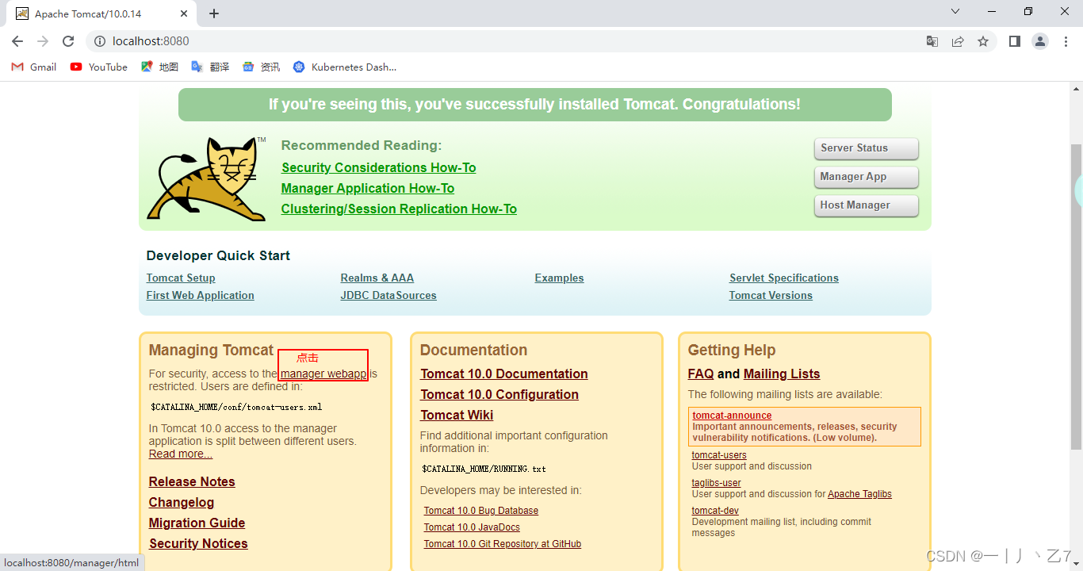Click the Developer Quick Start heading
This screenshot has height=571, width=1083.
(218, 255)
